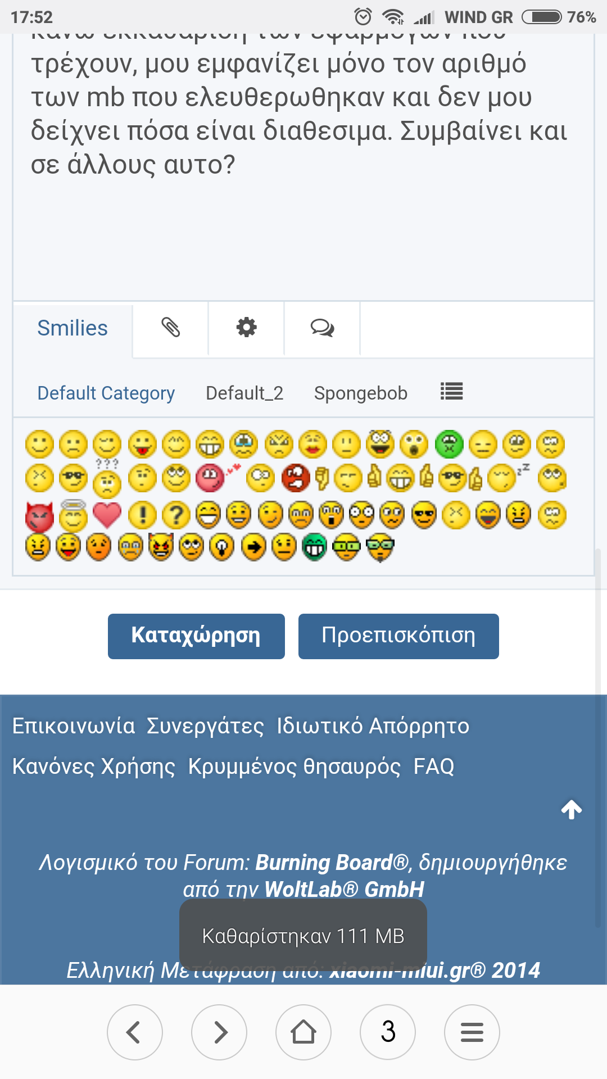607x1079 pixels.
Task: Switch to Spongebob smiley category
Action: (x=361, y=393)
